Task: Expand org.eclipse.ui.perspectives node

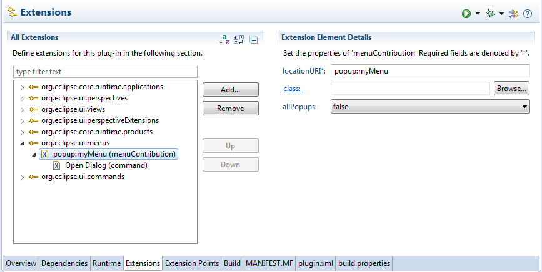Action: [x=22, y=99]
